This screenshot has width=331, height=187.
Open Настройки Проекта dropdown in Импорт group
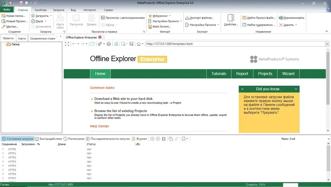(181, 21)
